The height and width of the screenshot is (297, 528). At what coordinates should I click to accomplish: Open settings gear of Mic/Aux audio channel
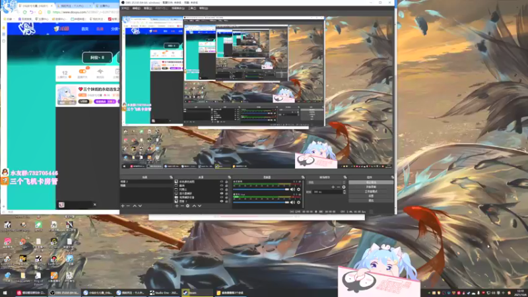298,203
